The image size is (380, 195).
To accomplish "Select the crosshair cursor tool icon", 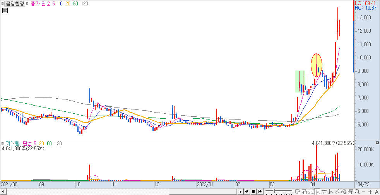I will tap(318, 192).
